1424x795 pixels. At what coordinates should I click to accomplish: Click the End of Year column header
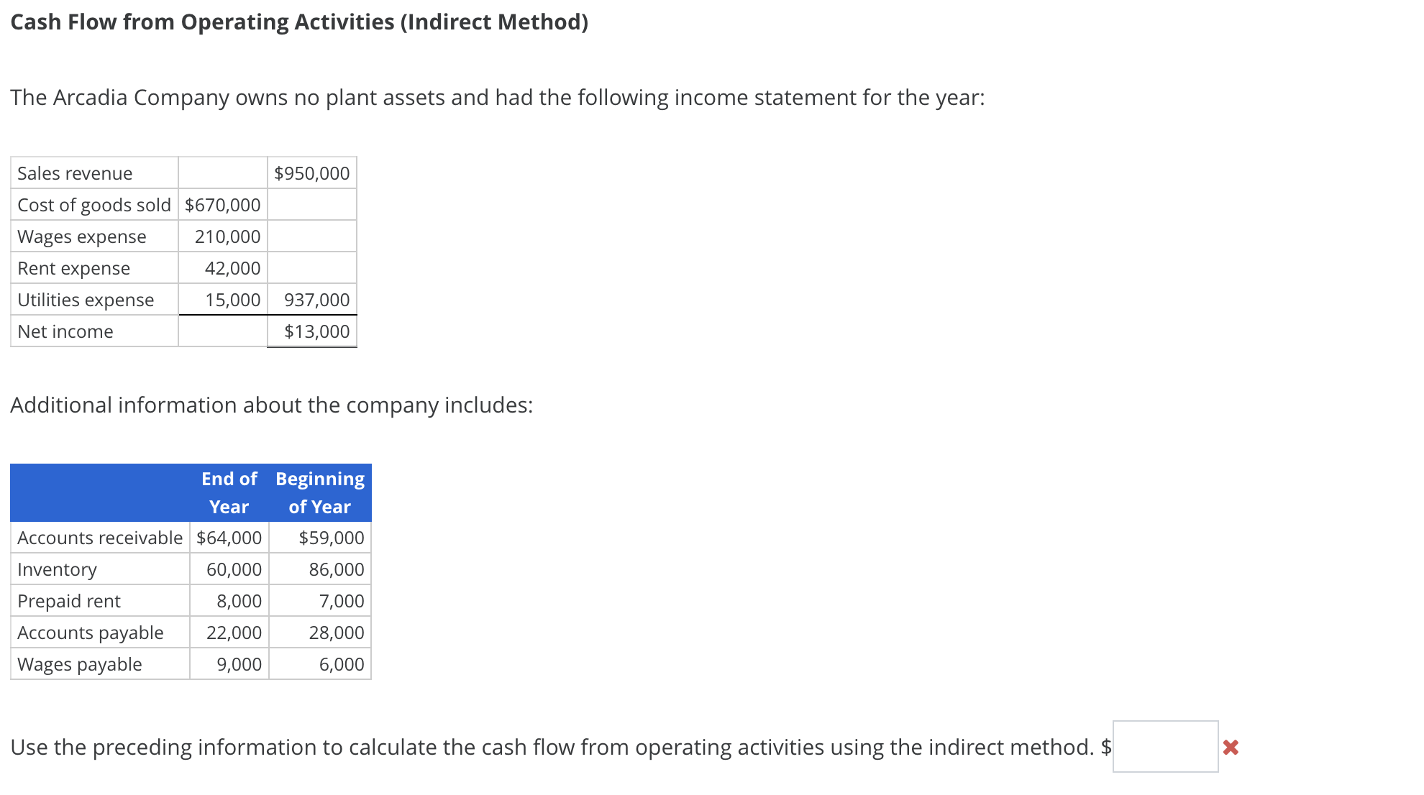[228, 492]
